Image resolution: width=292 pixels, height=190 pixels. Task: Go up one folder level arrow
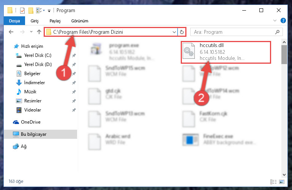(x=39, y=32)
